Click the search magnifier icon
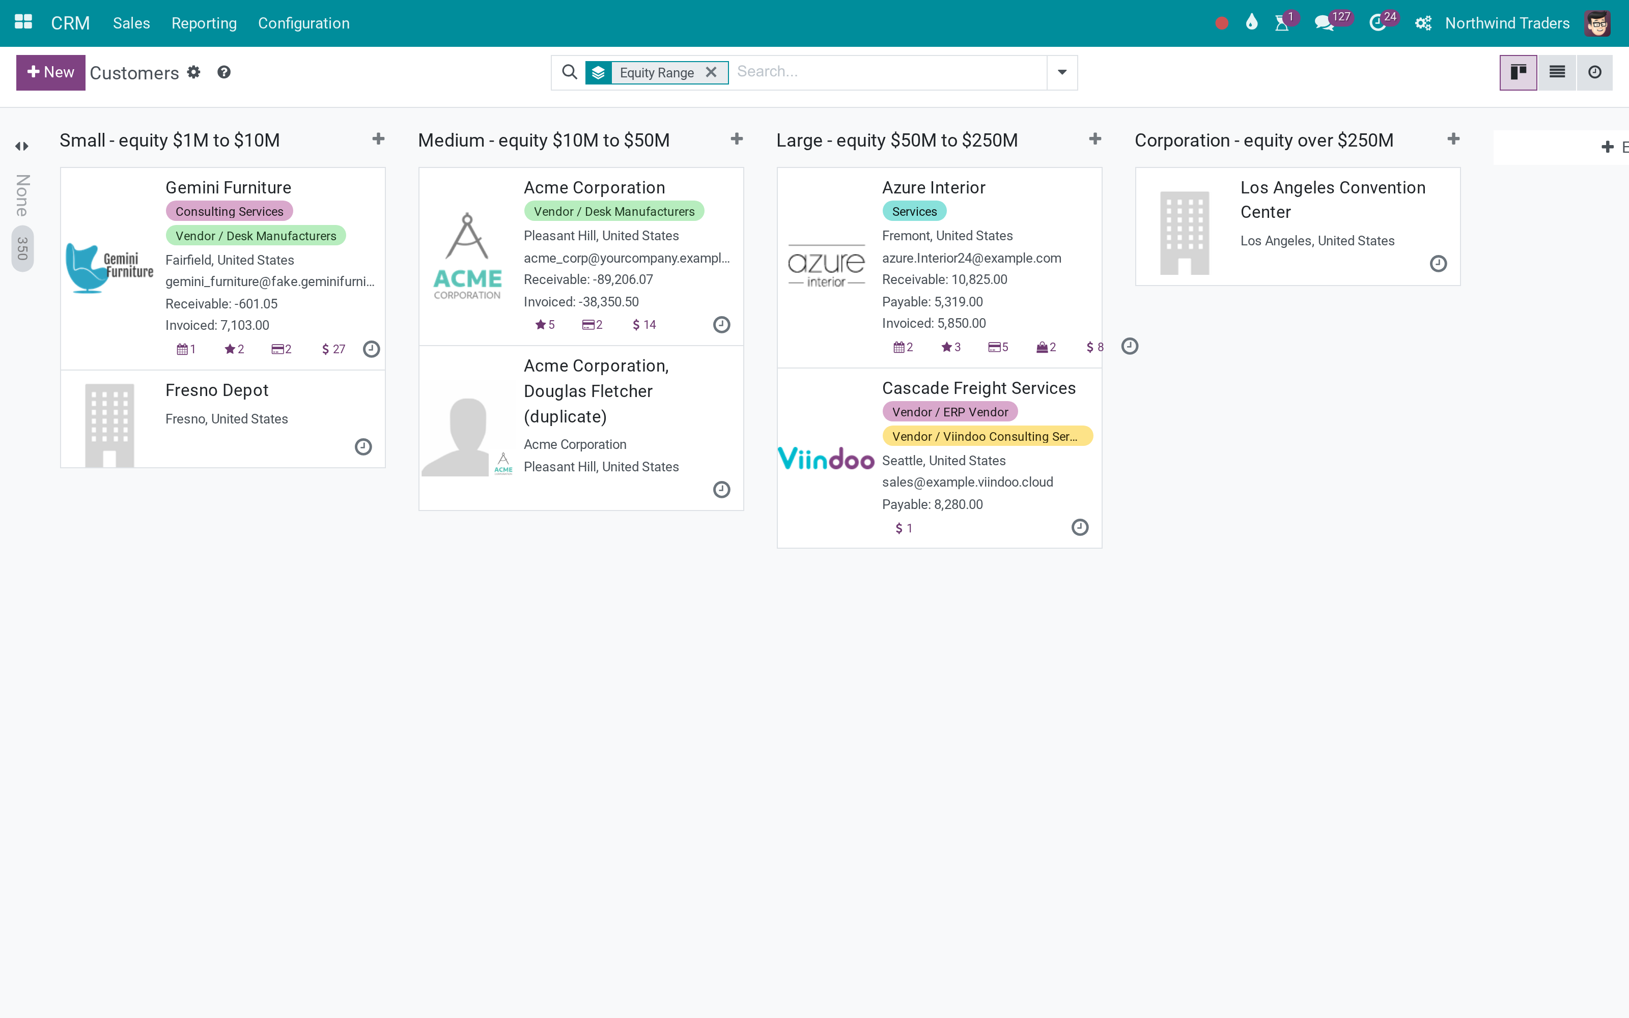Image resolution: width=1629 pixels, height=1018 pixels. [570, 72]
